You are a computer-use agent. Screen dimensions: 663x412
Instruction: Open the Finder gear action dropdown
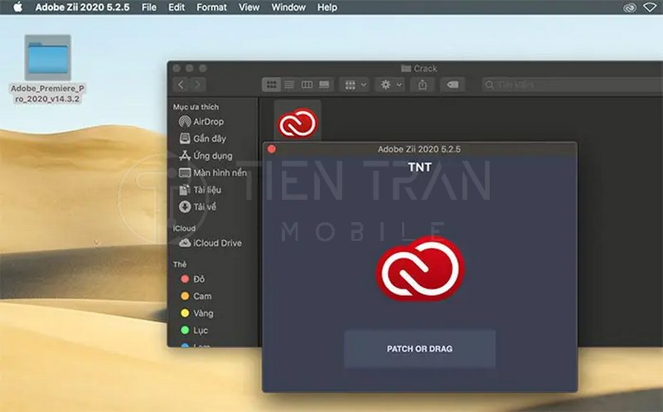[x=390, y=85]
